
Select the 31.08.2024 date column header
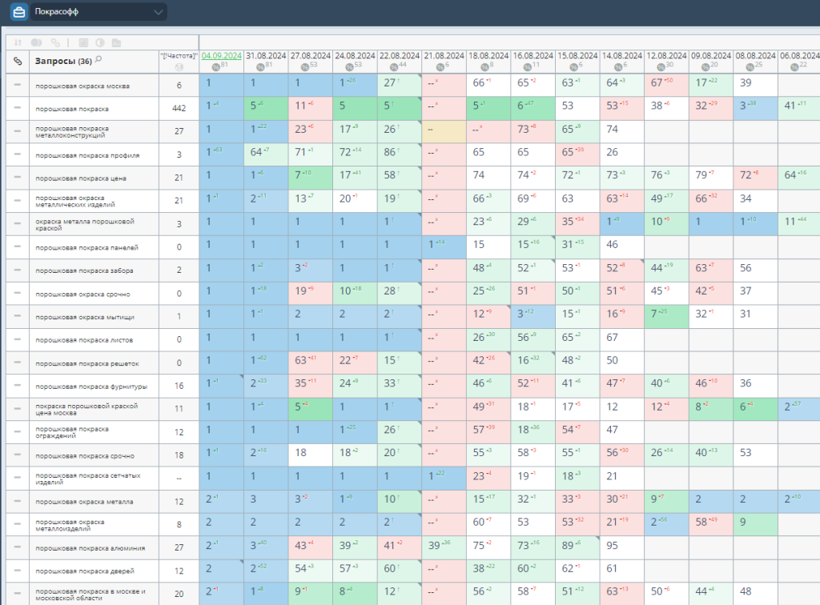click(265, 55)
